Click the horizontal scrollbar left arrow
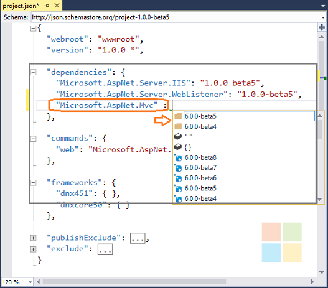The height and width of the screenshot is (288, 328). point(39,282)
